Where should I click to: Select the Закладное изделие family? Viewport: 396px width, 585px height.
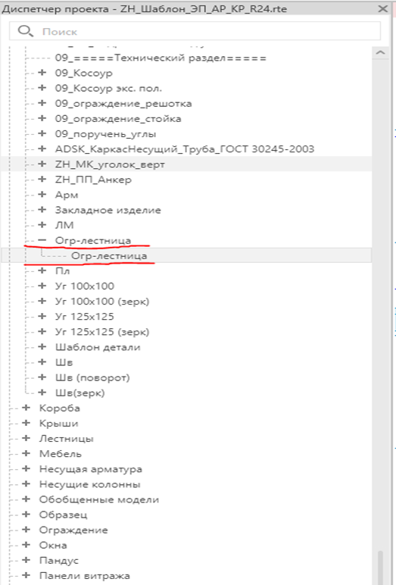pos(108,210)
